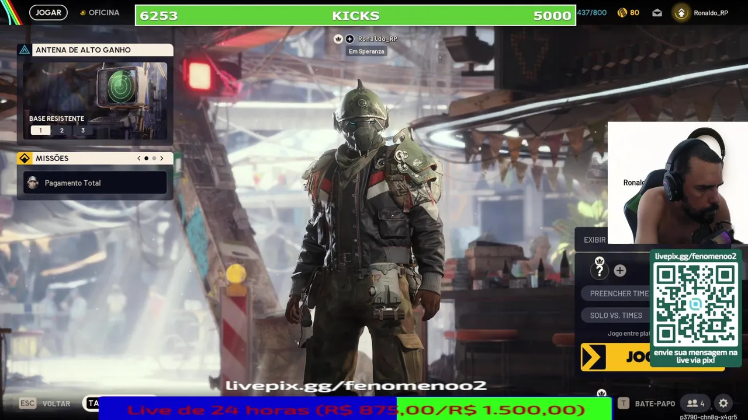Click the T key icon beside BATE-PAPO
This screenshot has width=748, height=420.
624,403
